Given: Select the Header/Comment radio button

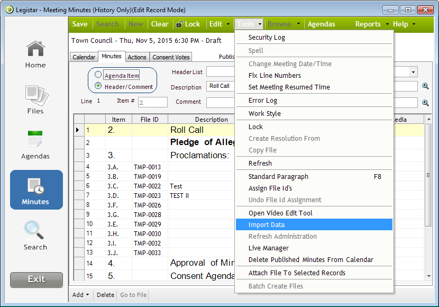Looking at the screenshot, I should 98,85.
